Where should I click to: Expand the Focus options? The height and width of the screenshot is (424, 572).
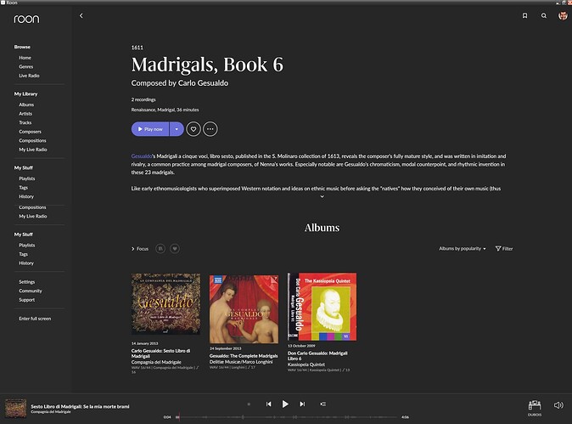[x=140, y=249]
